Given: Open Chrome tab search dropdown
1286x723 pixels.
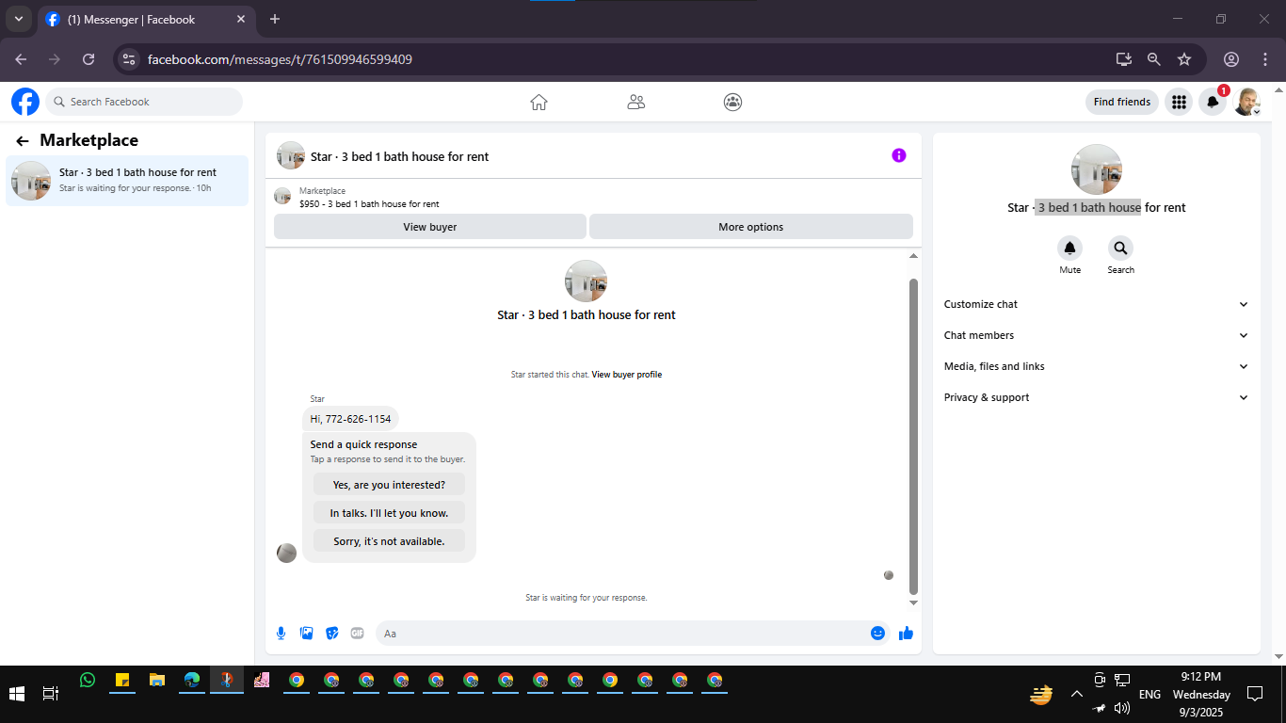Looking at the screenshot, I should (x=19, y=19).
